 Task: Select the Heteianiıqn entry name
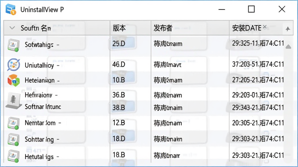coord(40,80)
